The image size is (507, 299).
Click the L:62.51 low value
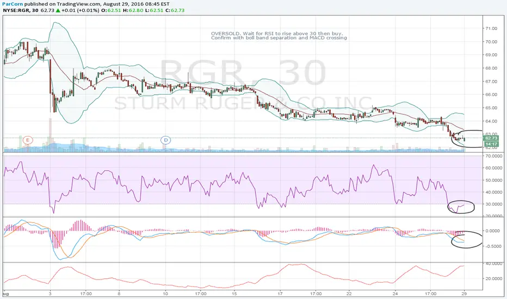(x=154, y=10)
